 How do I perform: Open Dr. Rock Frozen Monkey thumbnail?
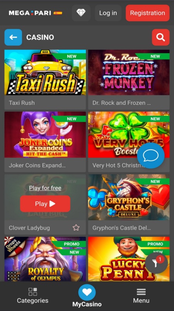129,72
